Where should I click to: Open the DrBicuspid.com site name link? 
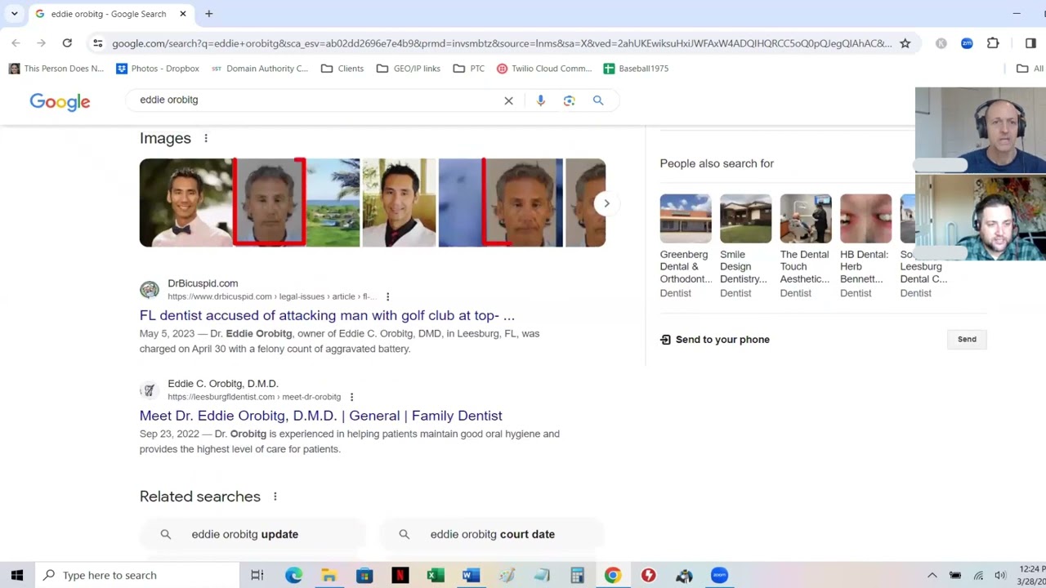click(203, 283)
